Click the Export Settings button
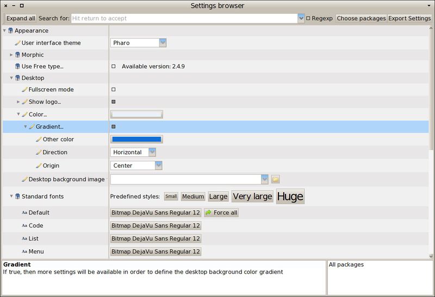This screenshot has width=435, height=297. pyautogui.click(x=409, y=18)
